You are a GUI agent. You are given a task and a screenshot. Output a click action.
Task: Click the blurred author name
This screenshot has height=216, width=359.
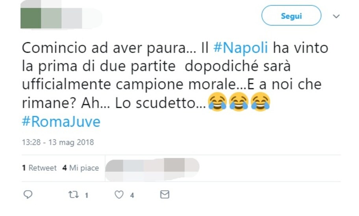(71, 18)
